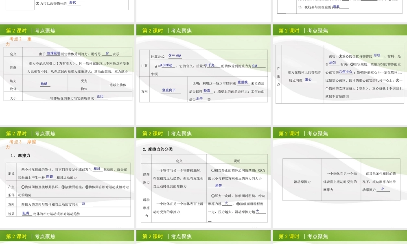Image resolution: width=407 pixels, height=244 pixels.
Task: Click the 2. 摩擦力的分类 heading
Action: [x=158, y=149]
